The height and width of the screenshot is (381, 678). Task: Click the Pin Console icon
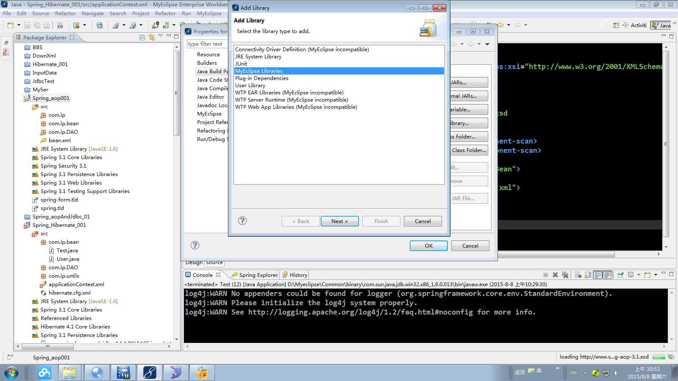click(x=620, y=275)
